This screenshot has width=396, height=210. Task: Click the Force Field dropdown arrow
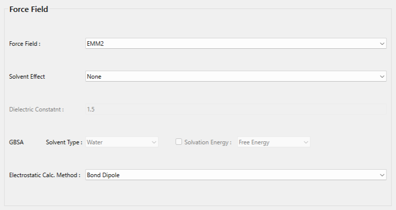(x=382, y=44)
